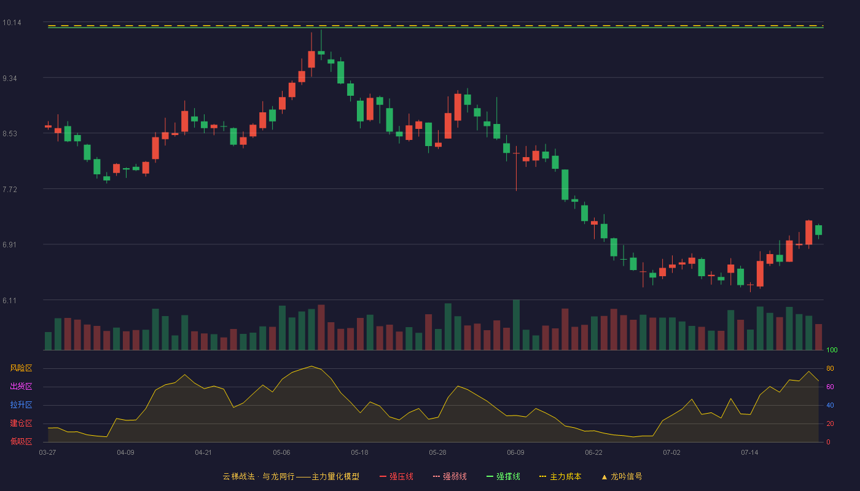This screenshot has width=860, height=491.
Task: Click the green 100 indicator axis value
Action: [x=832, y=350]
